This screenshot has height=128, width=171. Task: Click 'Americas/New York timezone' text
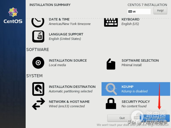pyautogui.click(x=70, y=24)
